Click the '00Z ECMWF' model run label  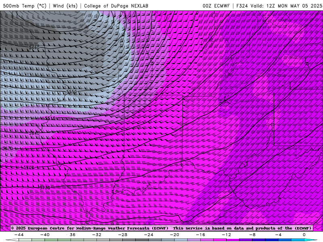click(216, 6)
